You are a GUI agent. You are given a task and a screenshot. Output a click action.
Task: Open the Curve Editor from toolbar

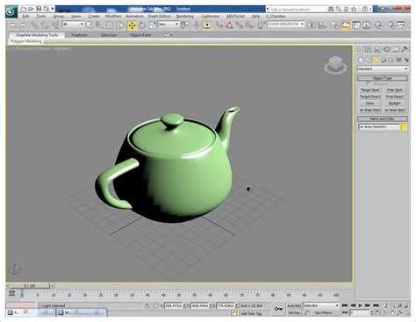(356, 25)
